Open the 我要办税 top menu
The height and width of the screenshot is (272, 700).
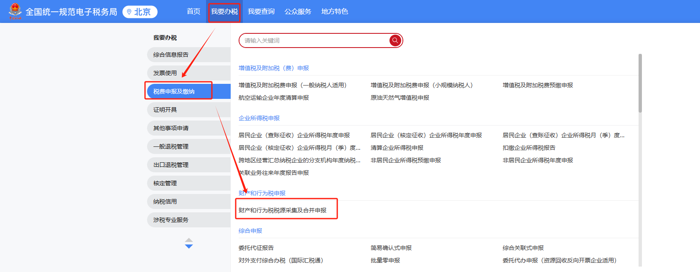click(224, 11)
